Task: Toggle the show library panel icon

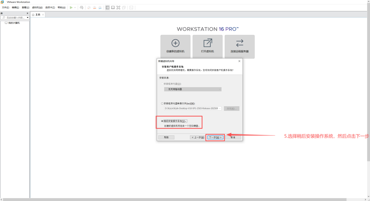Action: [x=108, y=8]
